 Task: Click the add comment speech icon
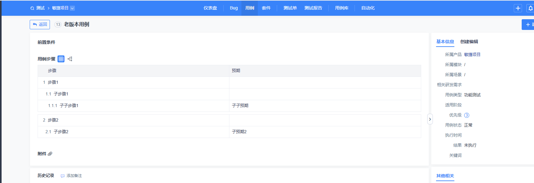(x=63, y=176)
